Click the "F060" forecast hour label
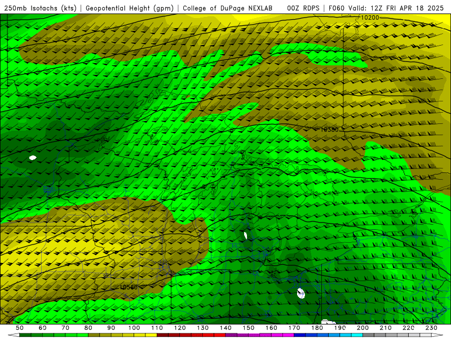This screenshot has height=338, width=451. coord(337,8)
